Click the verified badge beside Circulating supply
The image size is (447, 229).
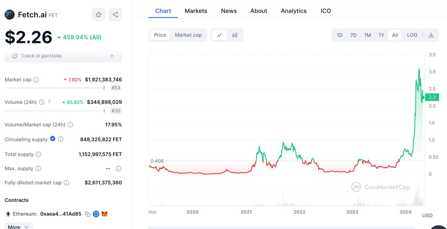tap(53, 139)
